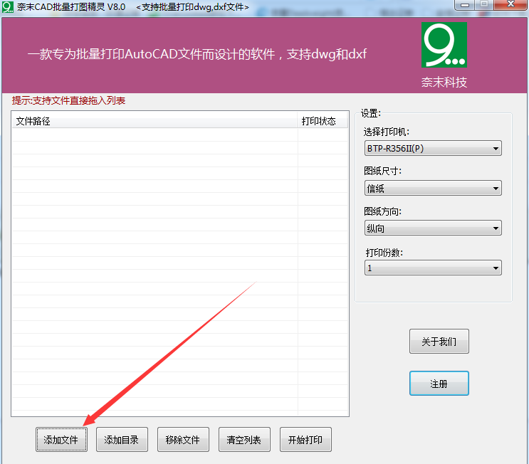This screenshot has width=529, height=464.
Task: Expand the 打印份数 copies dropdown
Action: point(433,268)
